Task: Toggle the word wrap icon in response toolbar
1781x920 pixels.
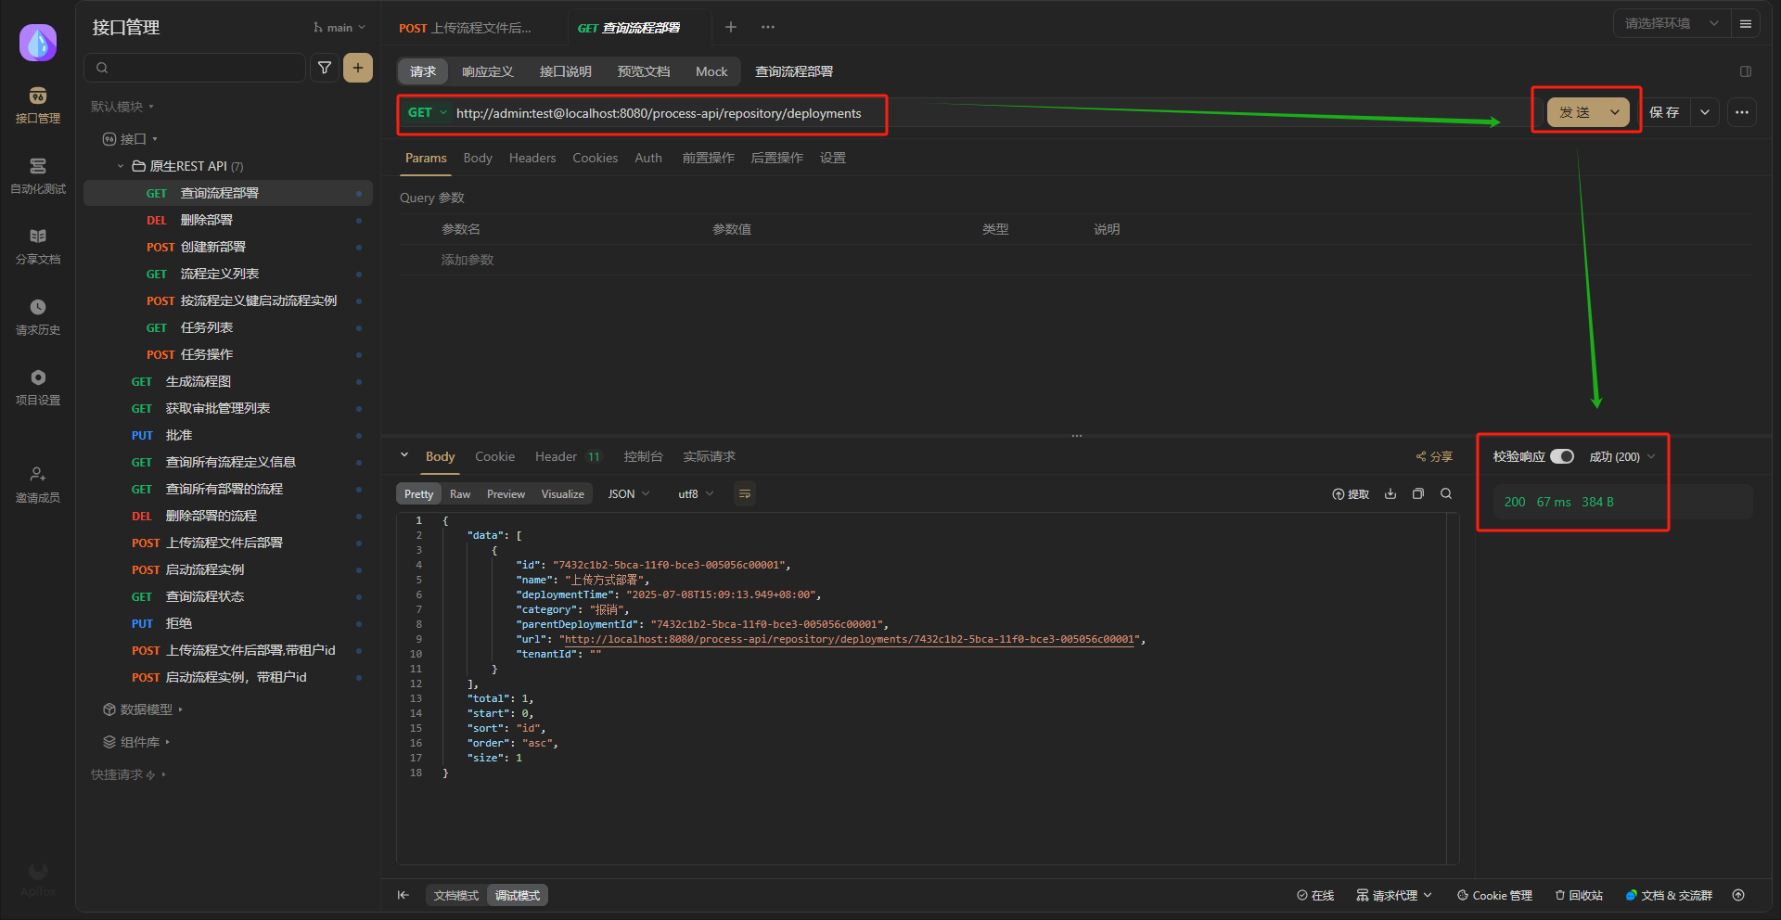Action: coord(744,494)
